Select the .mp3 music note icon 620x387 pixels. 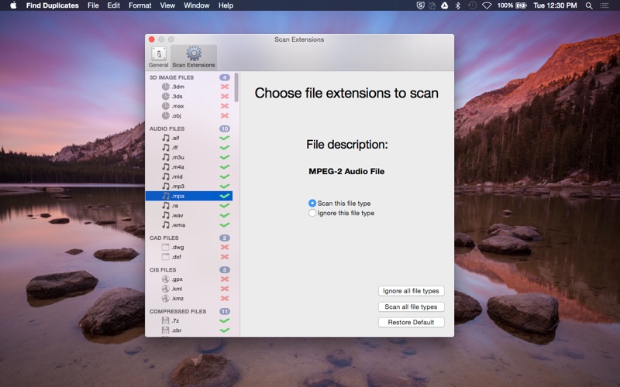coord(166,187)
